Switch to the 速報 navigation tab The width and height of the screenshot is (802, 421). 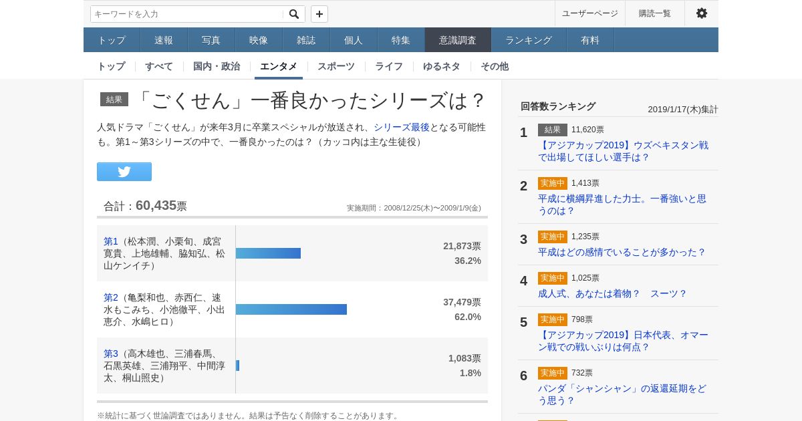(x=164, y=40)
